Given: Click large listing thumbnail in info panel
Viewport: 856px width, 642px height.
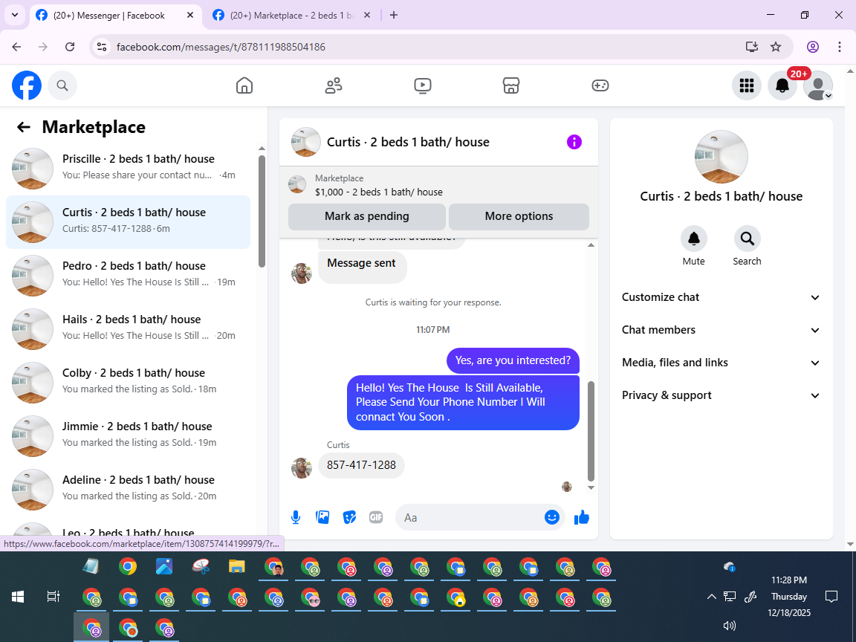Looking at the screenshot, I should pos(722,157).
